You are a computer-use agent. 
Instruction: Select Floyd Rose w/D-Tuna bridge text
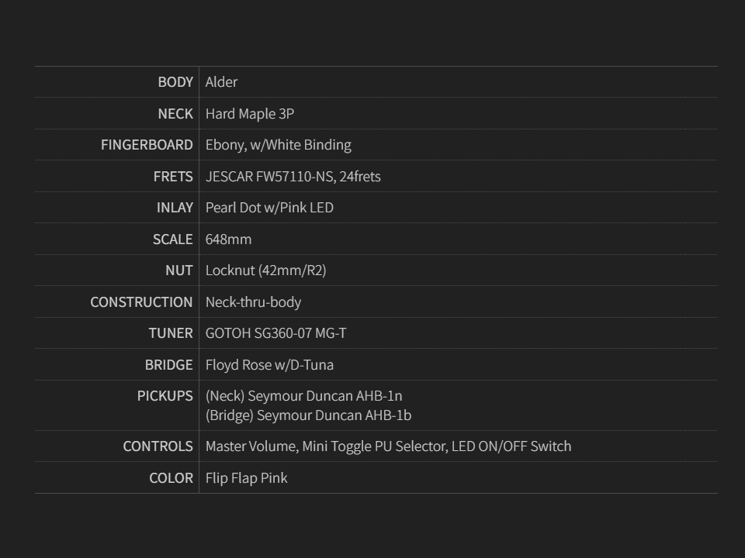[269, 365]
